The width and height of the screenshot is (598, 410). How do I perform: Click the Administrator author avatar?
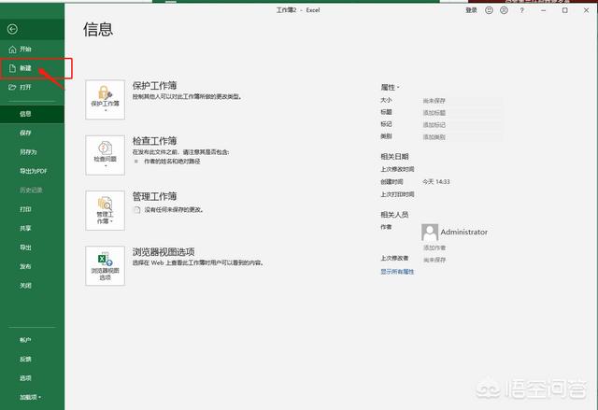click(430, 232)
